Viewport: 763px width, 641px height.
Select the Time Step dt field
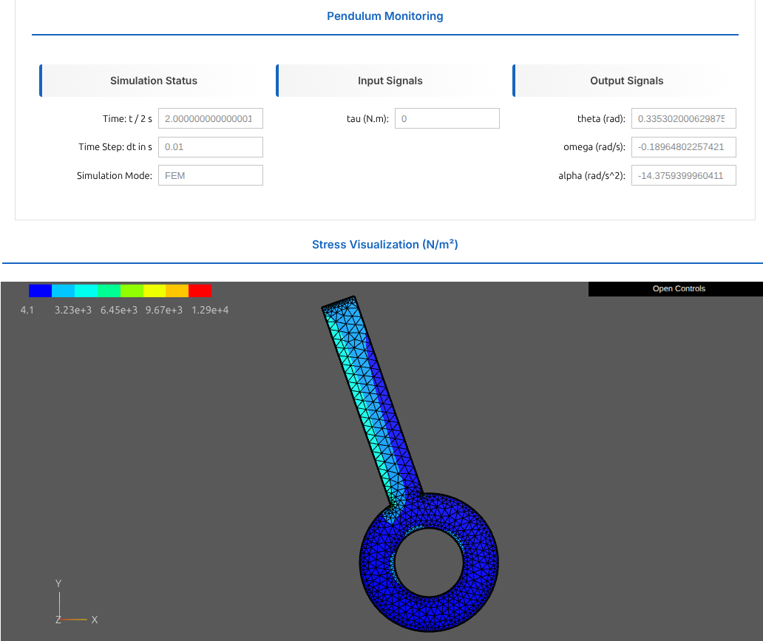(x=211, y=147)
